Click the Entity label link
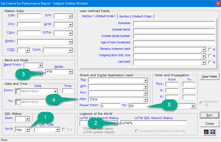 tap(10, 41)
